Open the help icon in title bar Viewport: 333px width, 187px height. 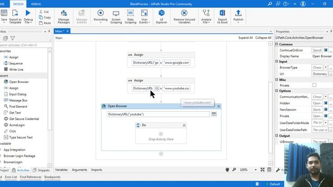coord(286,4)
